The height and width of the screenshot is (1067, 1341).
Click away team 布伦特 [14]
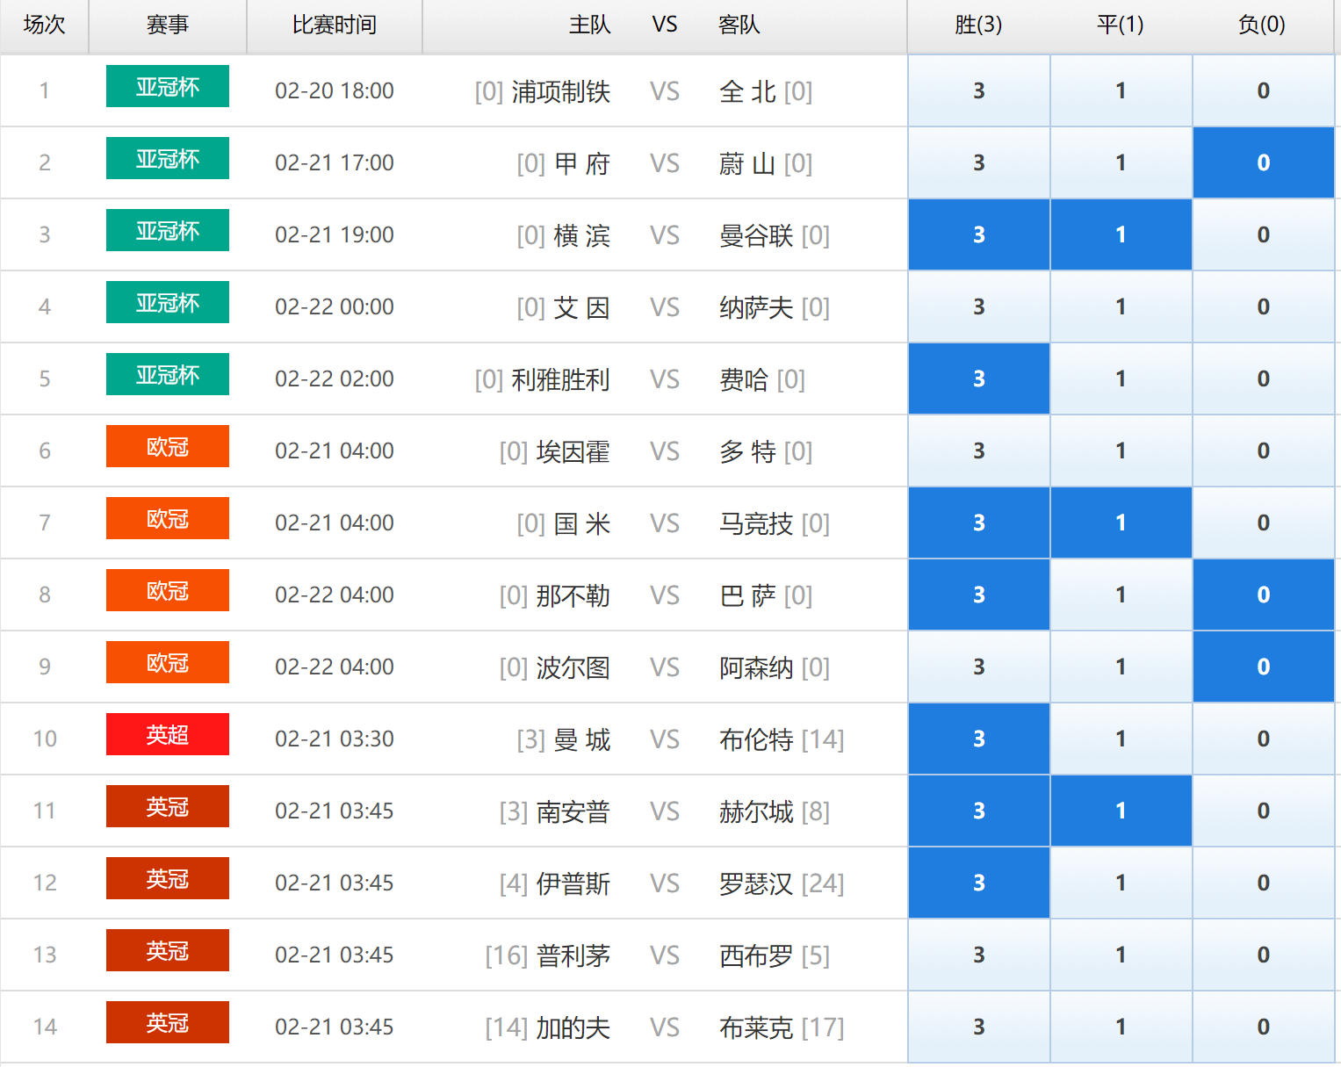pyautogui.click(x=782, y=739)
